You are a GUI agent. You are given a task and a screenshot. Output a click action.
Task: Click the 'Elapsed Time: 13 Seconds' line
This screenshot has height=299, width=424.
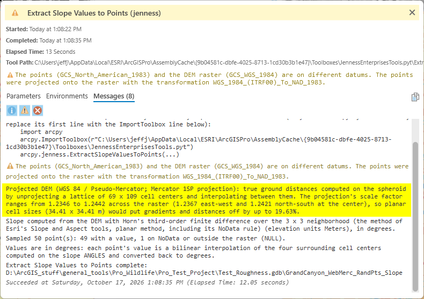41,52
